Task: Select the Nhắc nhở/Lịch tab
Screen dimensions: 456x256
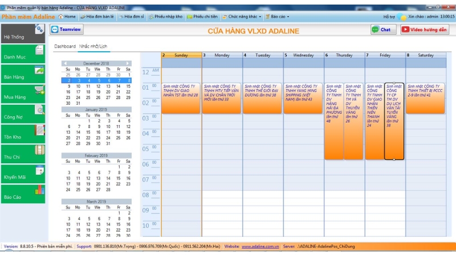Action: [93, 46]
